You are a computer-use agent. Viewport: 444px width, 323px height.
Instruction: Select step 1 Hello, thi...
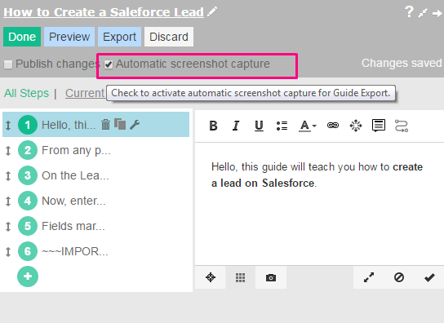click(96, 125)
